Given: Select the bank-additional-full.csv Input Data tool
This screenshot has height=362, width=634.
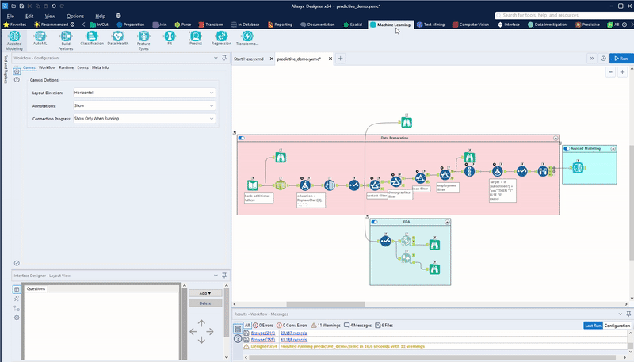Looking at the screenshot, I should pos(253,185).
